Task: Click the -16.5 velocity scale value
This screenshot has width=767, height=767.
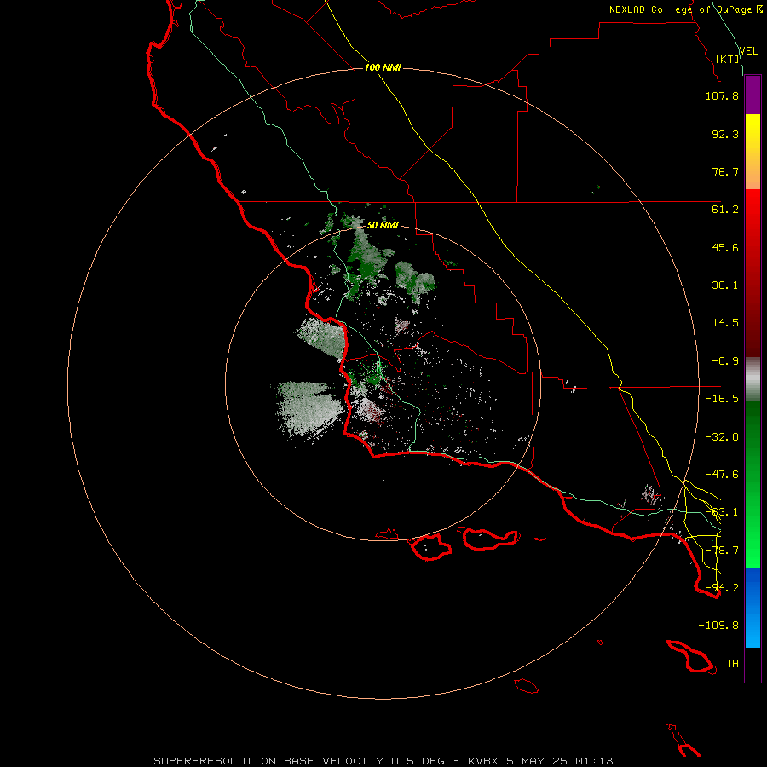Action: [x=722, y=399]
